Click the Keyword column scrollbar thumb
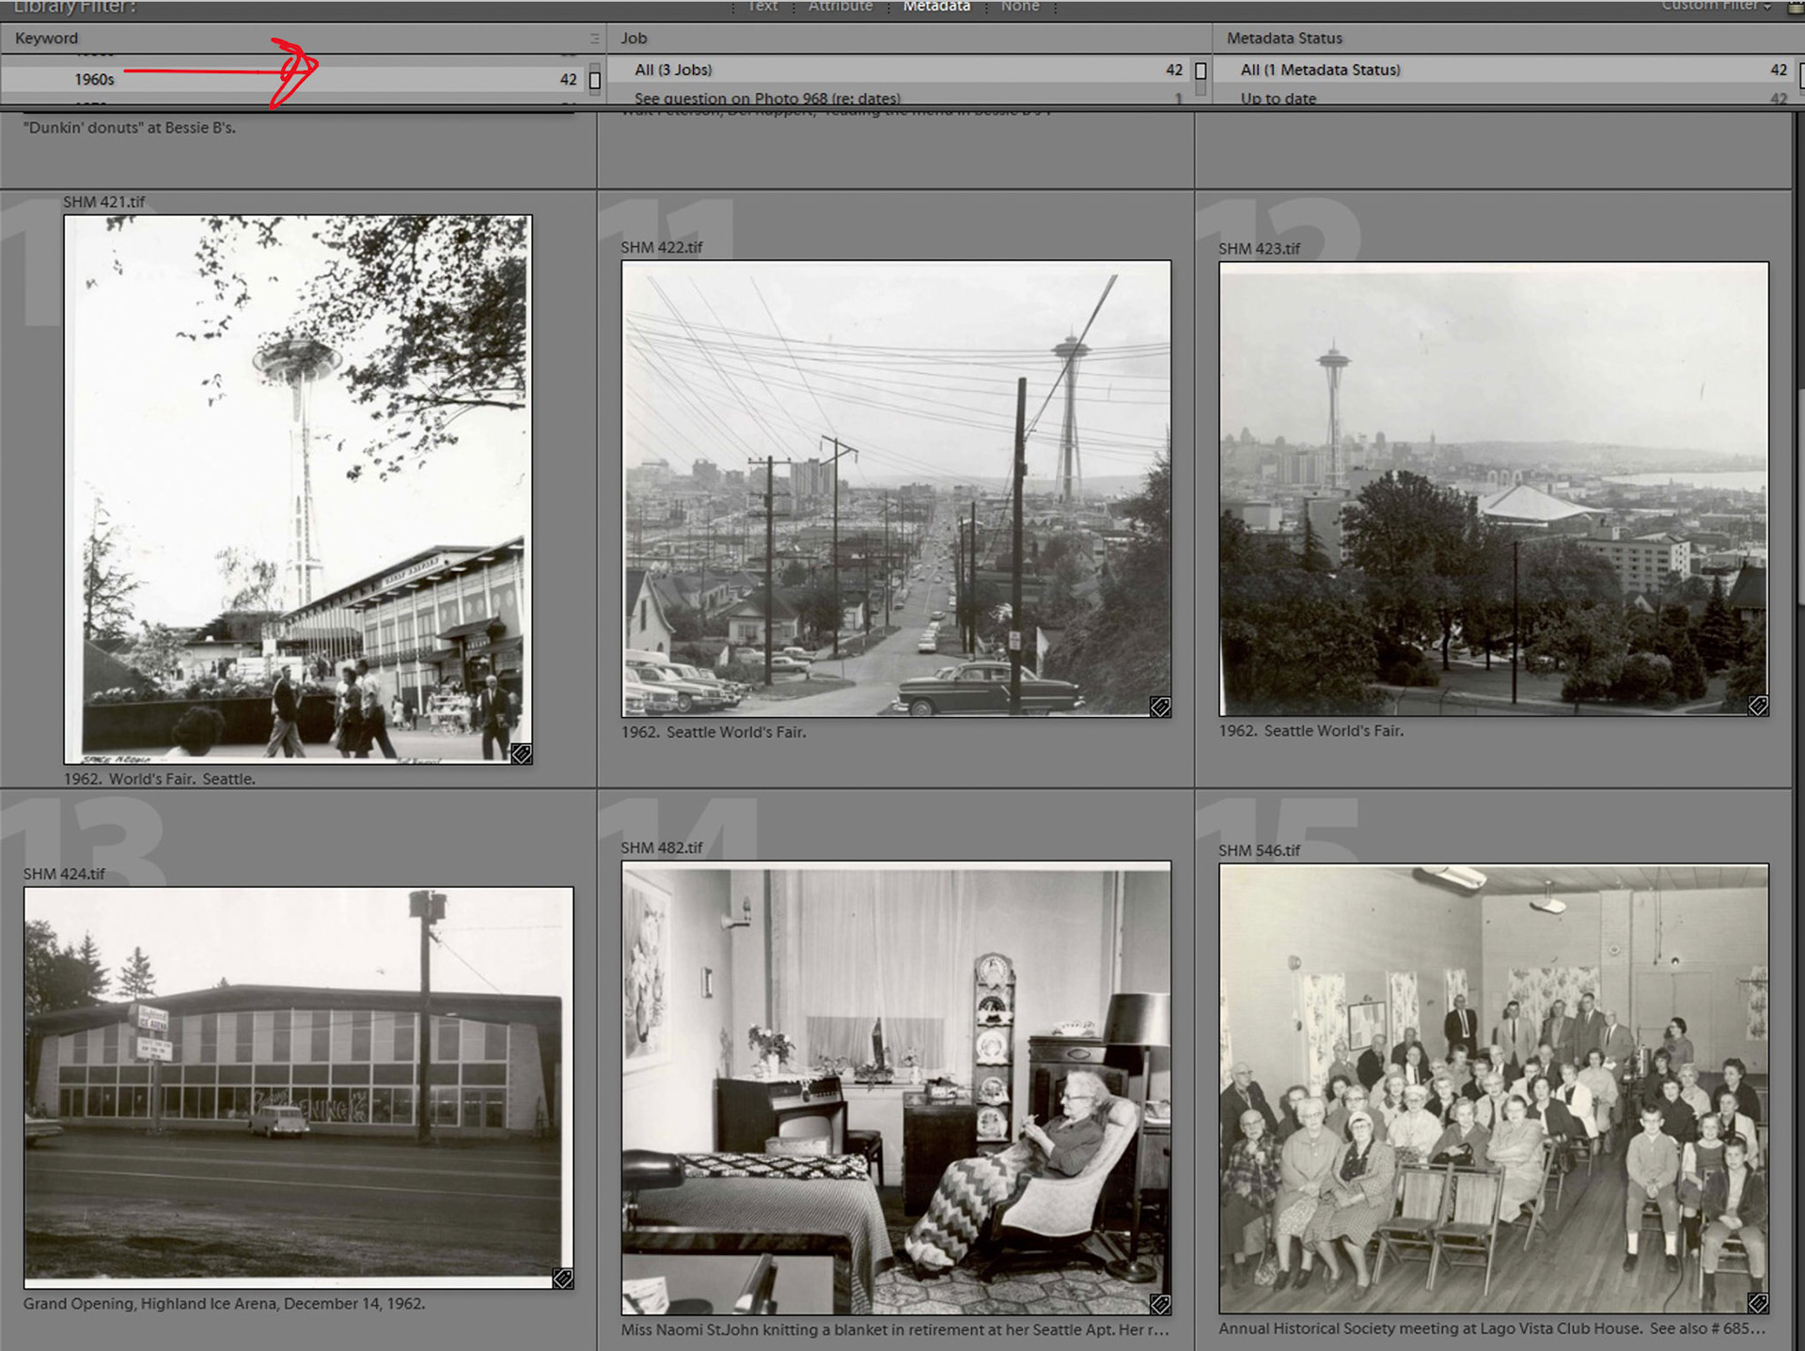1805x1351 pixels. [595, 80]
